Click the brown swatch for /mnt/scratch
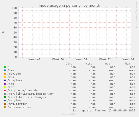Image resolution: width=139 pixels, height=117 pixels. pyautogui.click(x=5, y=104)
